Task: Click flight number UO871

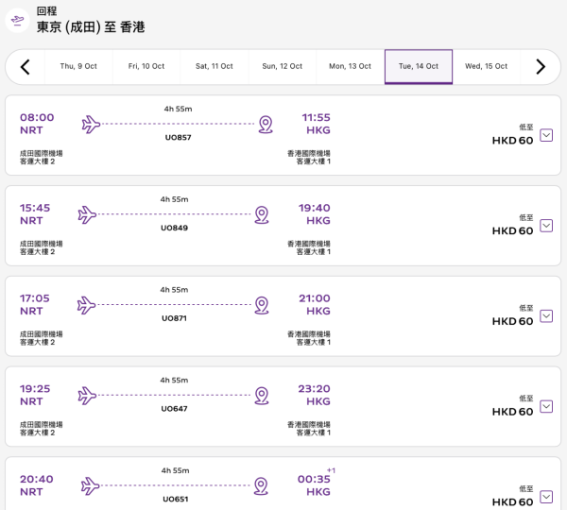Action: point(174,318)
